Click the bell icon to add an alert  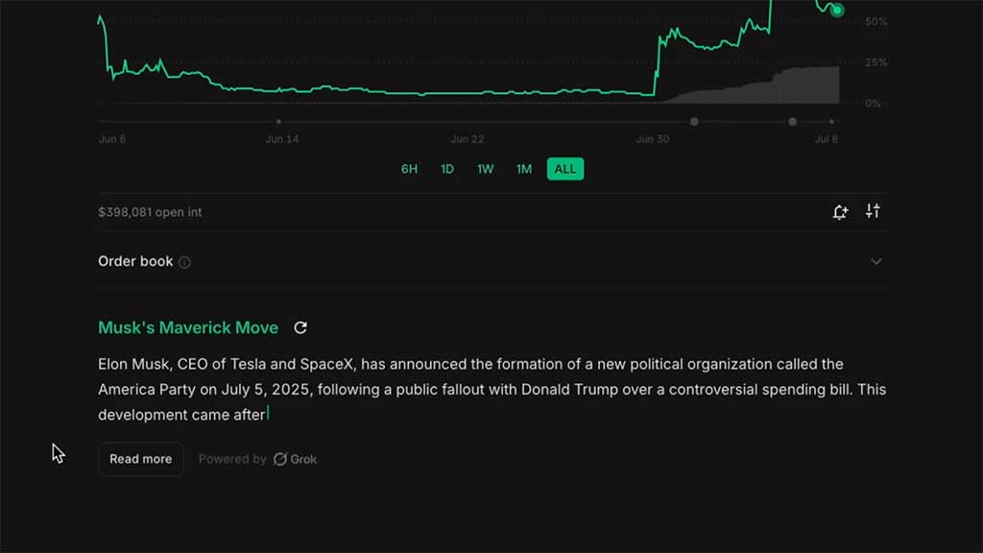point(840,212)
